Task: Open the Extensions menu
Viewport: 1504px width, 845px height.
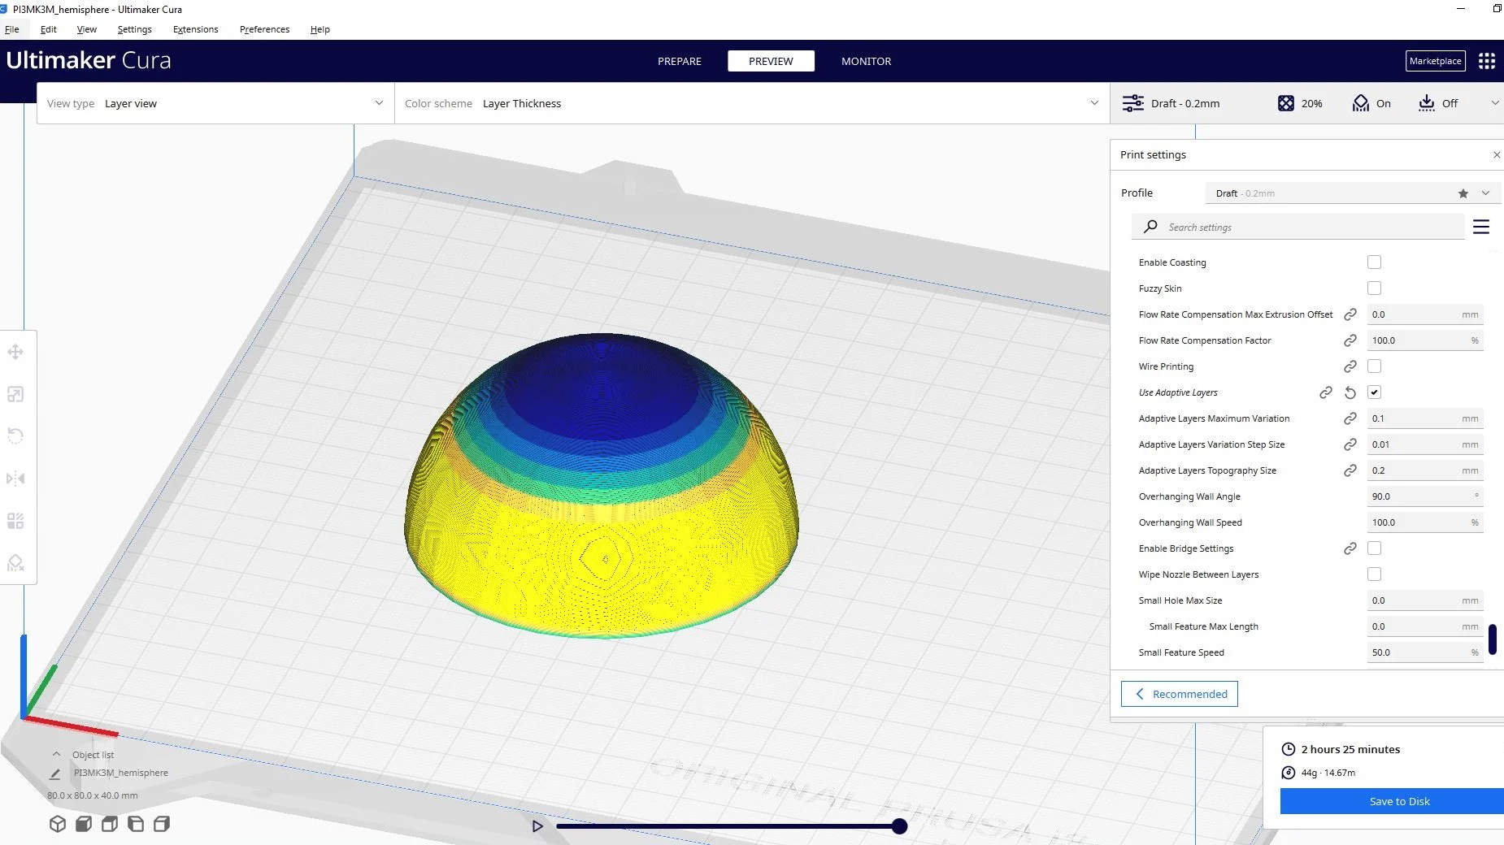Action: point(194,28)
